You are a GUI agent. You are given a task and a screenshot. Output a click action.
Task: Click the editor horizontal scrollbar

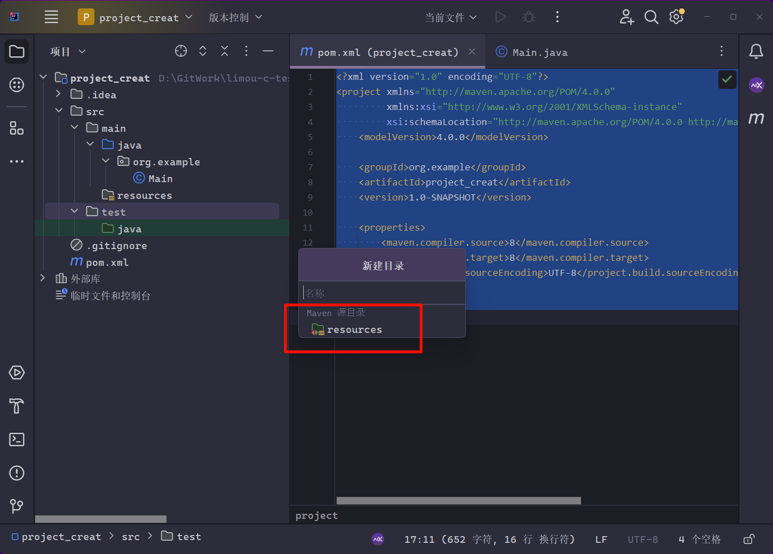(458, 500)
